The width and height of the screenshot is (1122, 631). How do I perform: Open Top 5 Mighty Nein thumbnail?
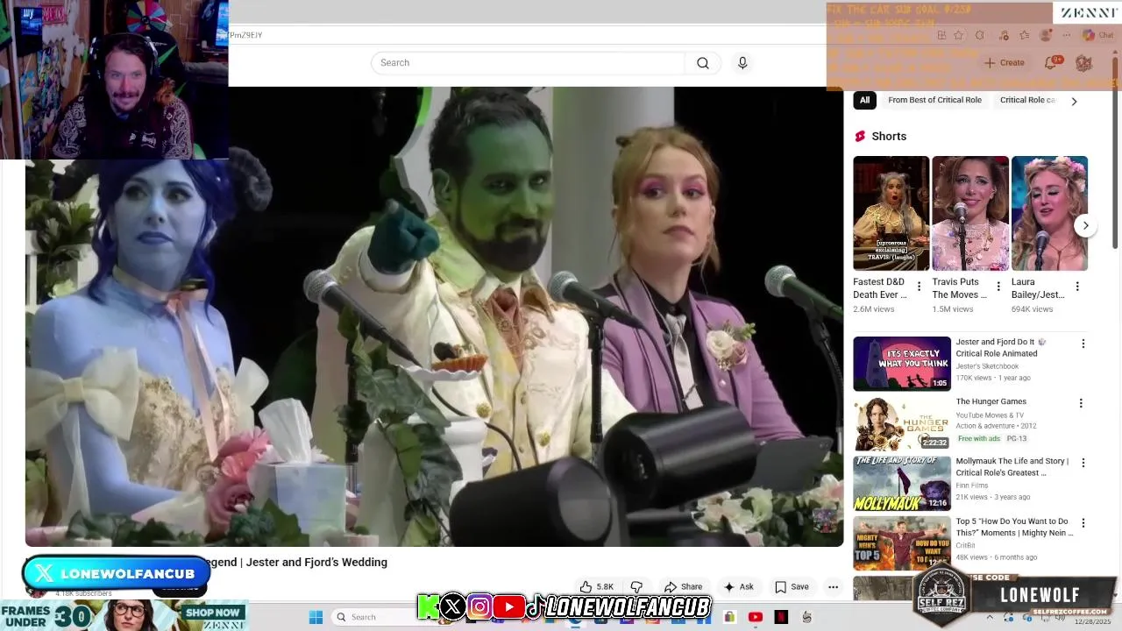point(902,542)
